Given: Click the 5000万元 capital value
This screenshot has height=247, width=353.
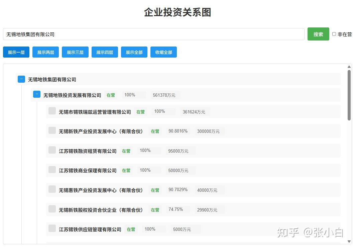Looking at the screenshot, I should [182, 229].
